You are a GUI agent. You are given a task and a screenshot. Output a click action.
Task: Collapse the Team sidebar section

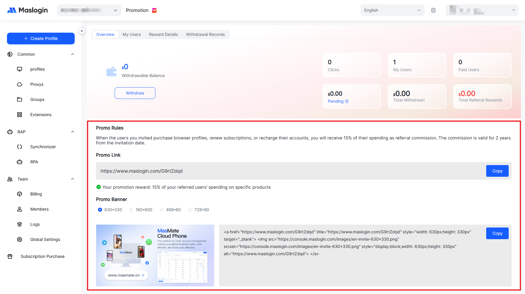click(73, 179)
